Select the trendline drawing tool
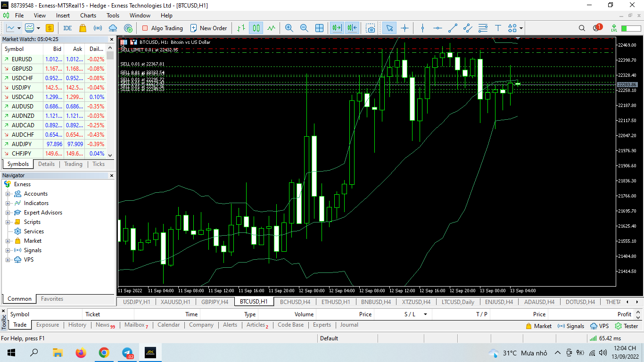 tap(453, 28)
